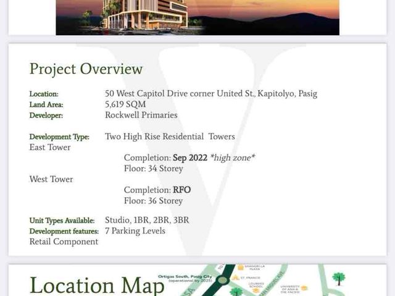Click the Unit Types Available: label
The height and width of the screenshot is (296, 395).
tap(62, 221)
